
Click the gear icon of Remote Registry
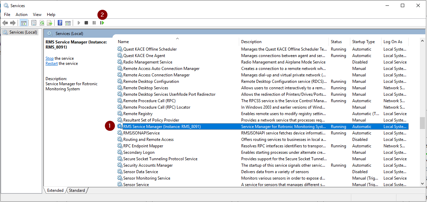click(x=120, y=114)
